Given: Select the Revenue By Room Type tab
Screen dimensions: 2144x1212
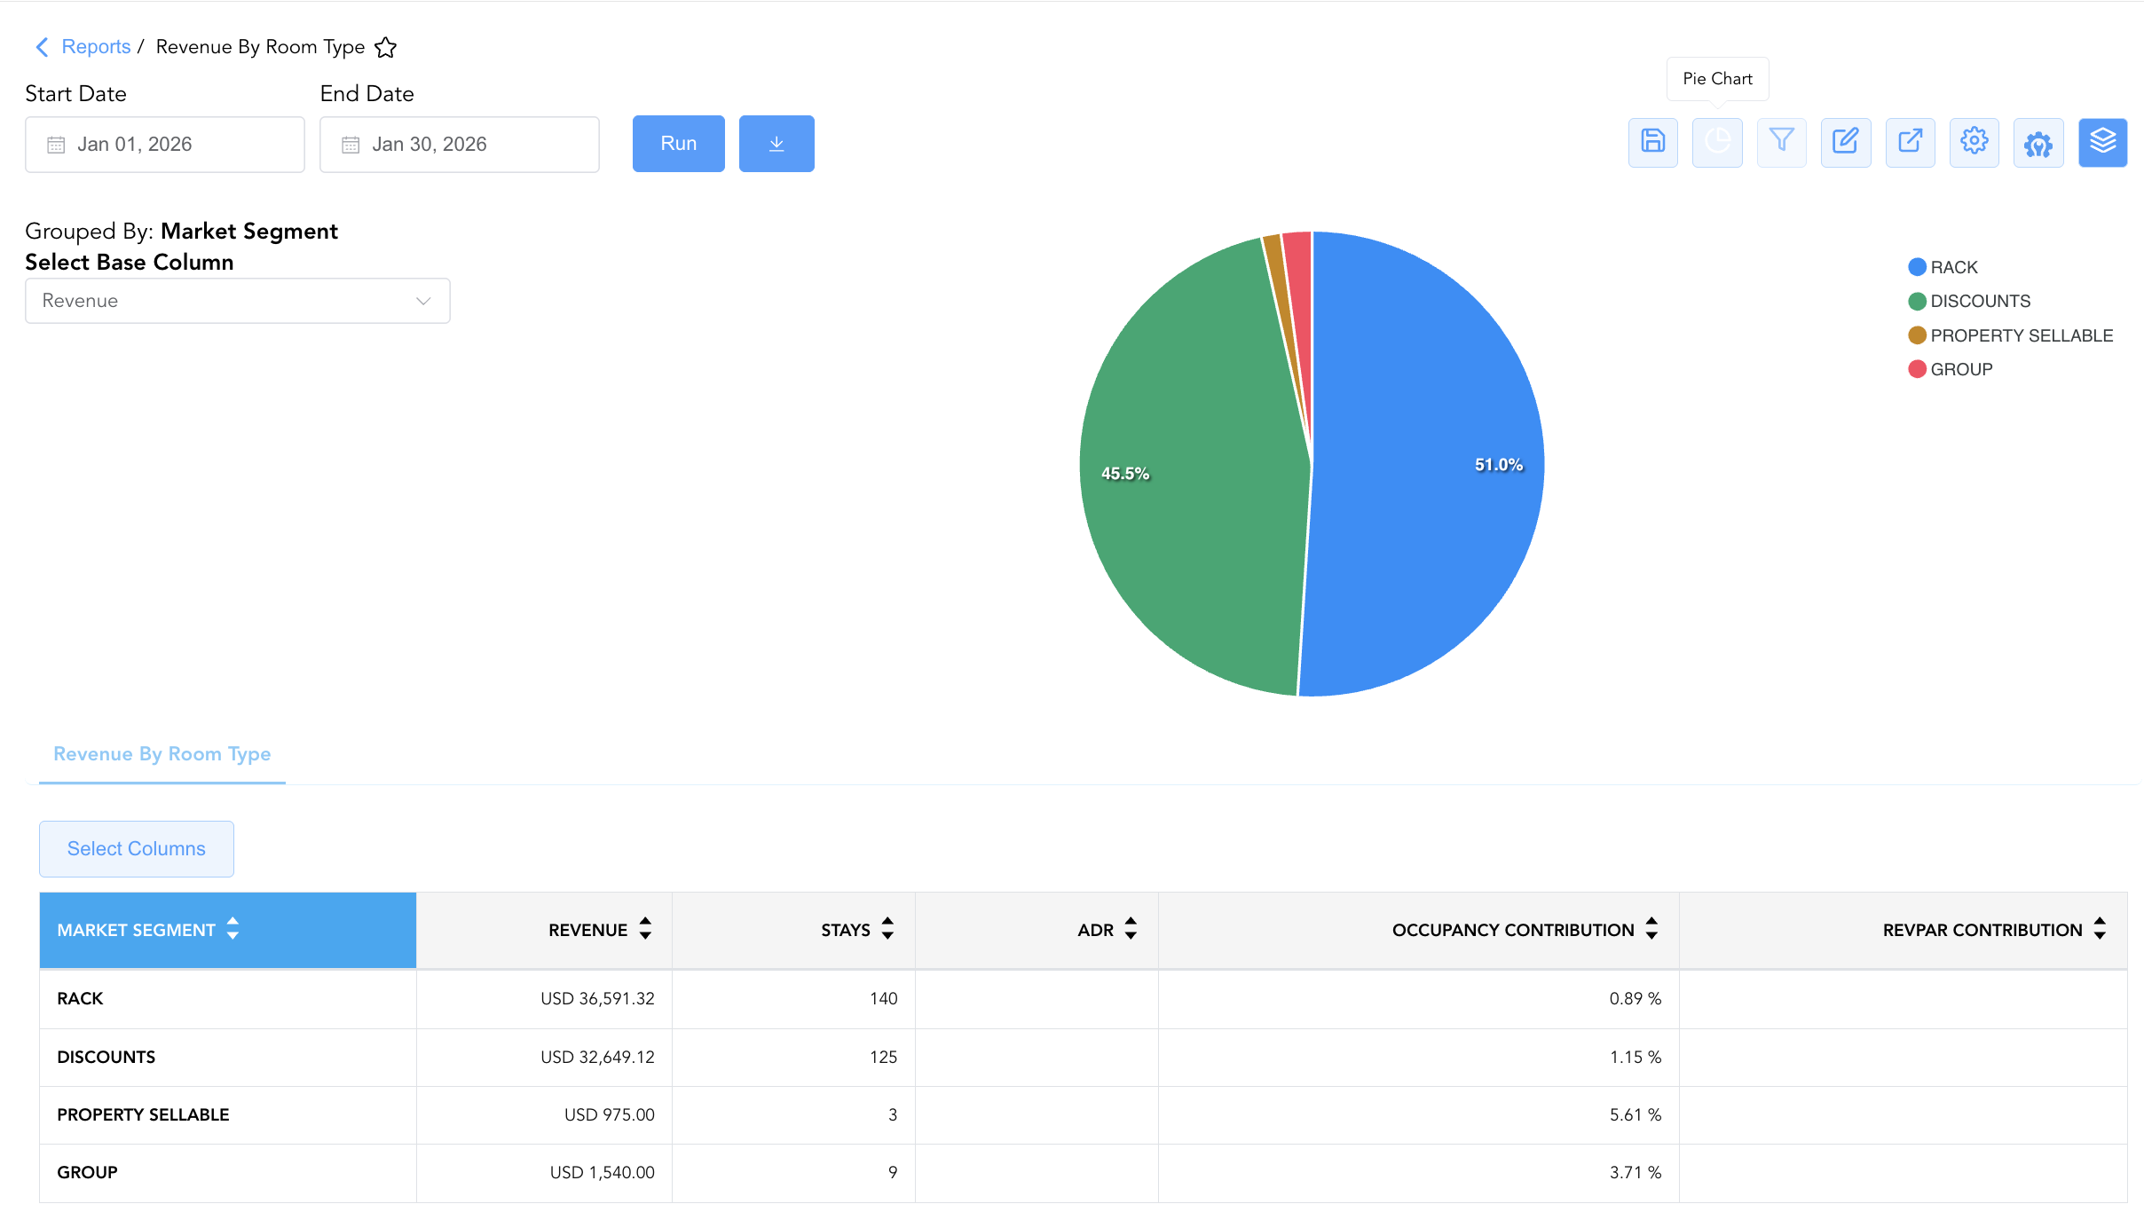Looking at the screenshot, I should coord(162,754).
